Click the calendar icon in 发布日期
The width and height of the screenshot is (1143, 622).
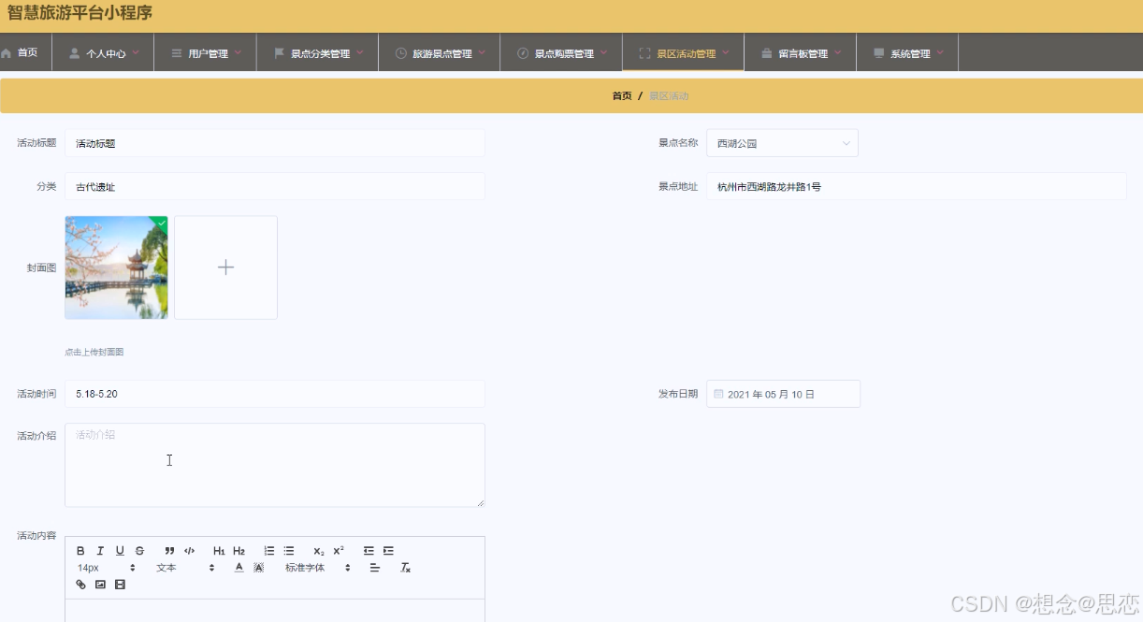718,394
